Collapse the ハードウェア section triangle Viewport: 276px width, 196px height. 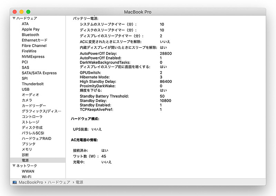coord(14,18)
